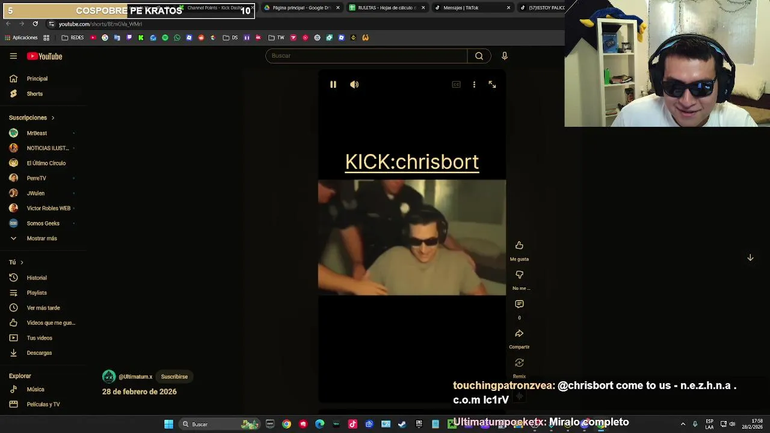Open the Kick bookmark icon
This screenshot has height=433, width=770.
[141, 37]
